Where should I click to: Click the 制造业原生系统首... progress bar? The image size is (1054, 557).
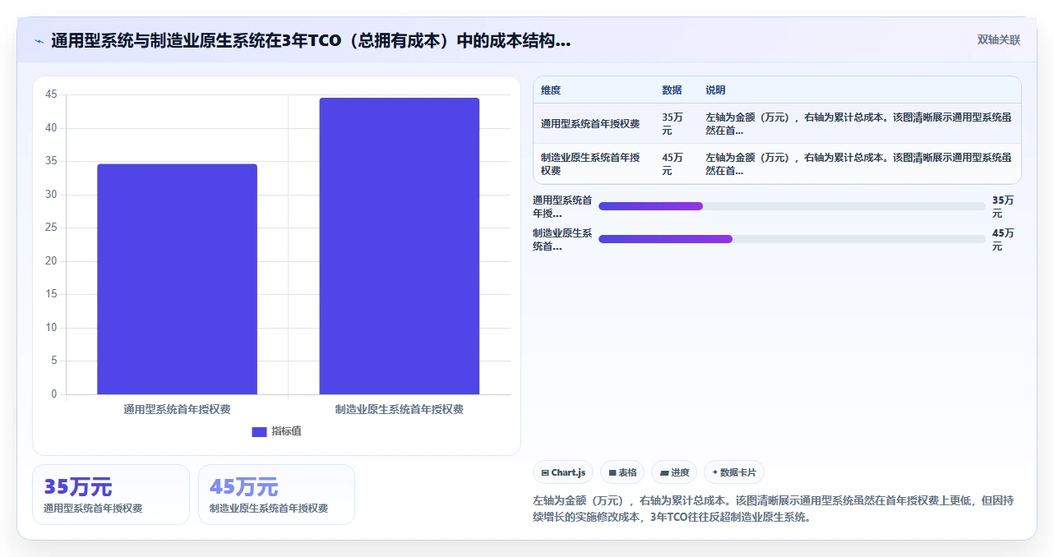click(x=792, y=239)
